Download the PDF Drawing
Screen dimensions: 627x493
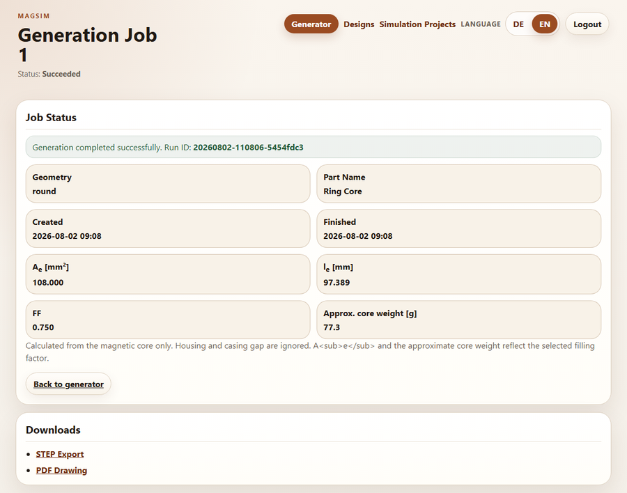61,470
